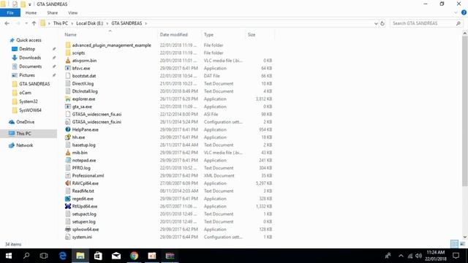This screenshot has height=263, width=468.
Task: Open the Mail app from taskbar
Action: click(x=116, y=256)
